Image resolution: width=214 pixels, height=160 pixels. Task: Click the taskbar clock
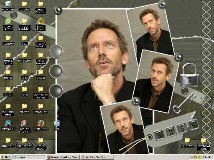[207, 157]
